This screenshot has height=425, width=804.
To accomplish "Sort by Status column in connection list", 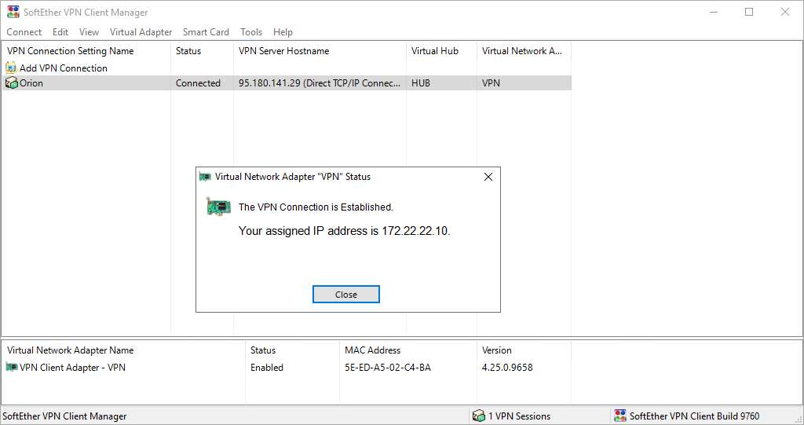I will pos(202,51).
